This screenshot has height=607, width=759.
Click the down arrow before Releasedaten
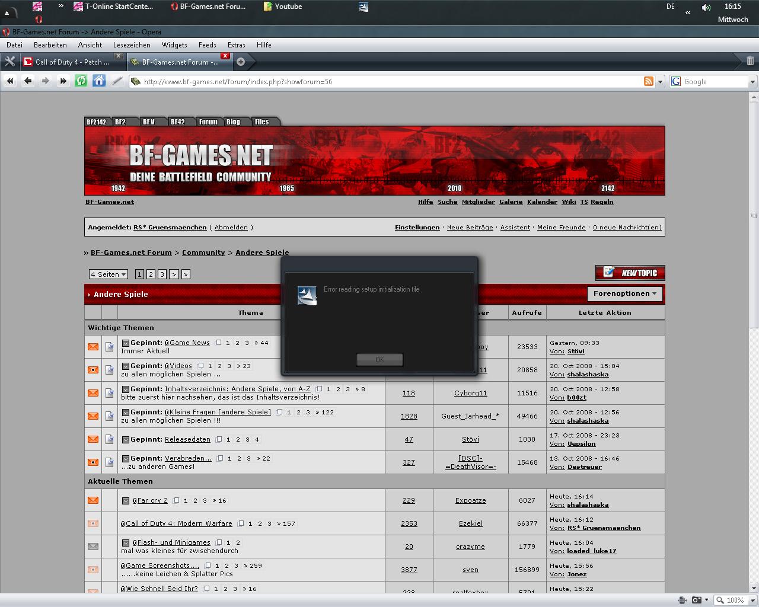click(x=126, y=440)
